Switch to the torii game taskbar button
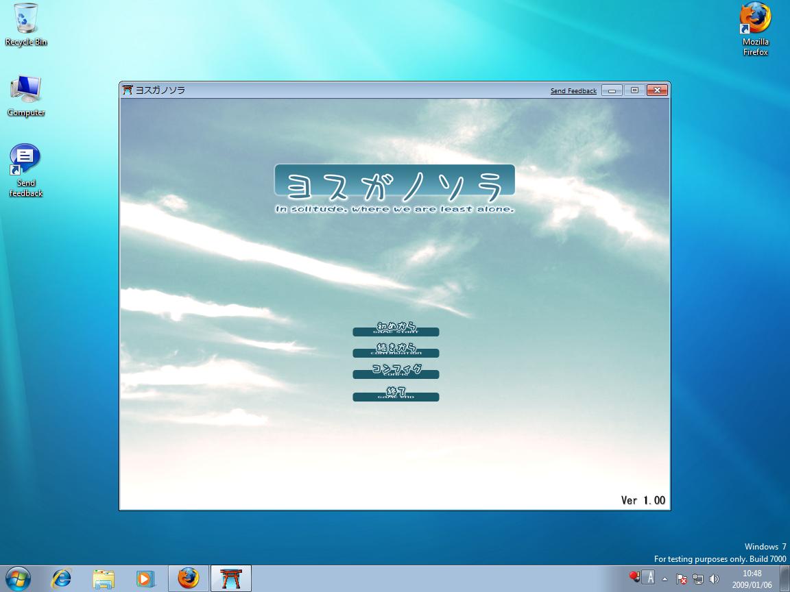The width and height of the screenshot is (790, 592). tap(230, 578)
